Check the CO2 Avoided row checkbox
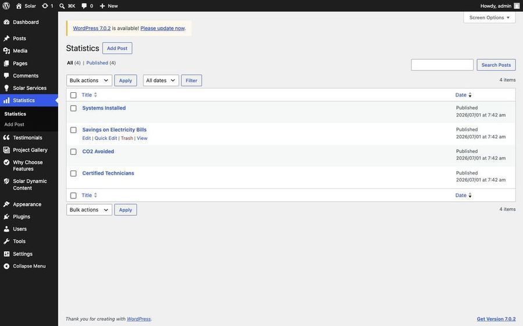This screenshot has height=326, width=523. coord(73,151)
